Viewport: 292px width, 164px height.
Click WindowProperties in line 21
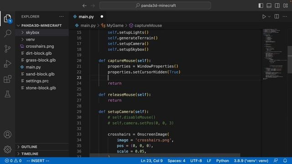click(x=155, y=67)
